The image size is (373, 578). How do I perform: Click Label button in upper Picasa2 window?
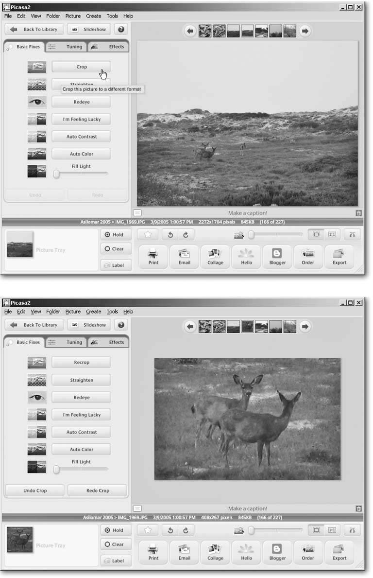116,265
